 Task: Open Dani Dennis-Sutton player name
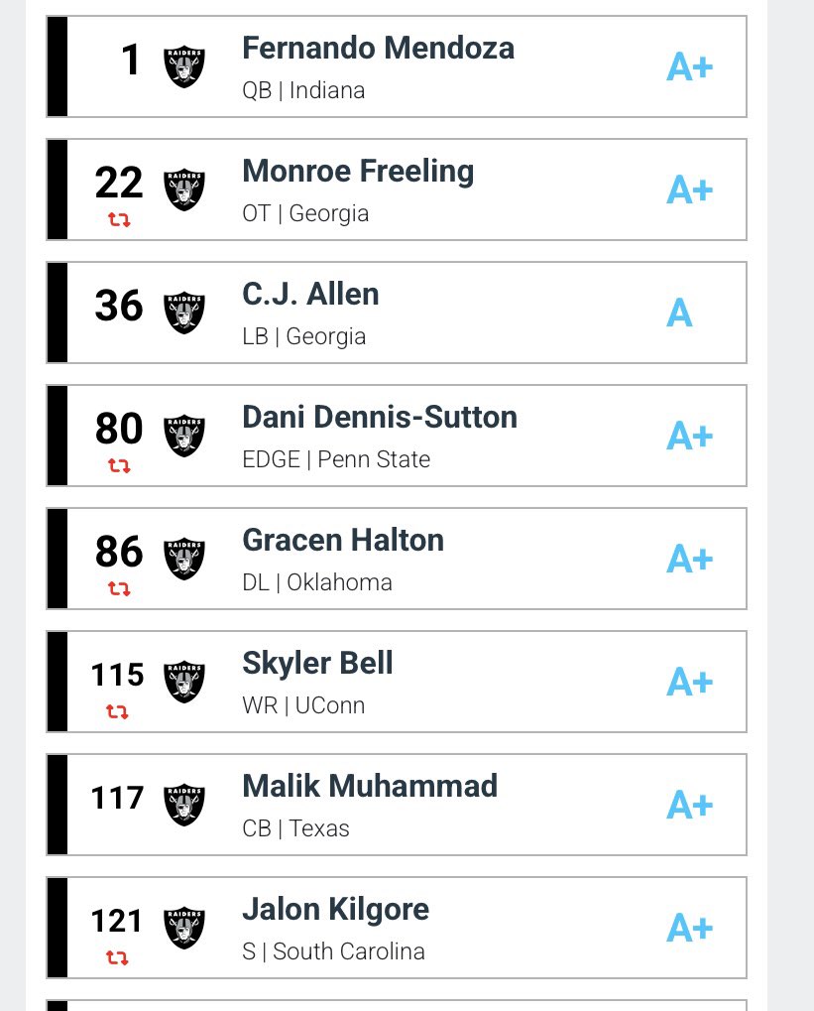[x=380, y=417]
